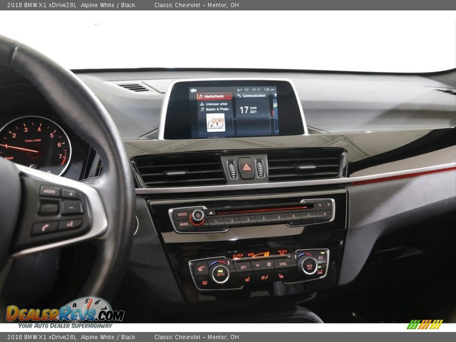
Task: Tap the radio power volume knob
Action: pyautogui.click(x=198, y=216)
